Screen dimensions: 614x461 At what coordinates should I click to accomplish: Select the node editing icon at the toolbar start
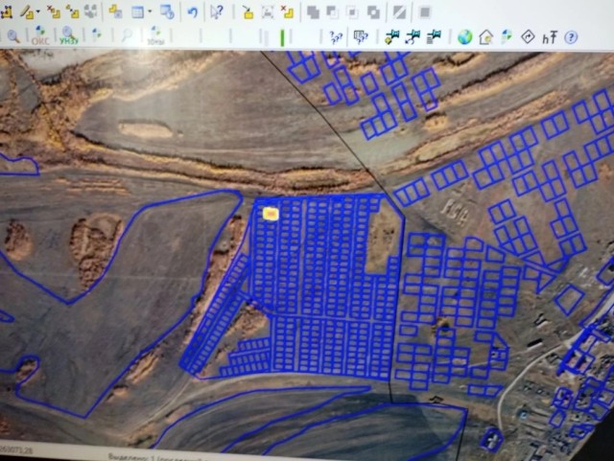click(x=7, y=12)
